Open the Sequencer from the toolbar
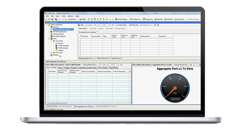The height and width of the screenshot is (130, 244). coord(148,19)
